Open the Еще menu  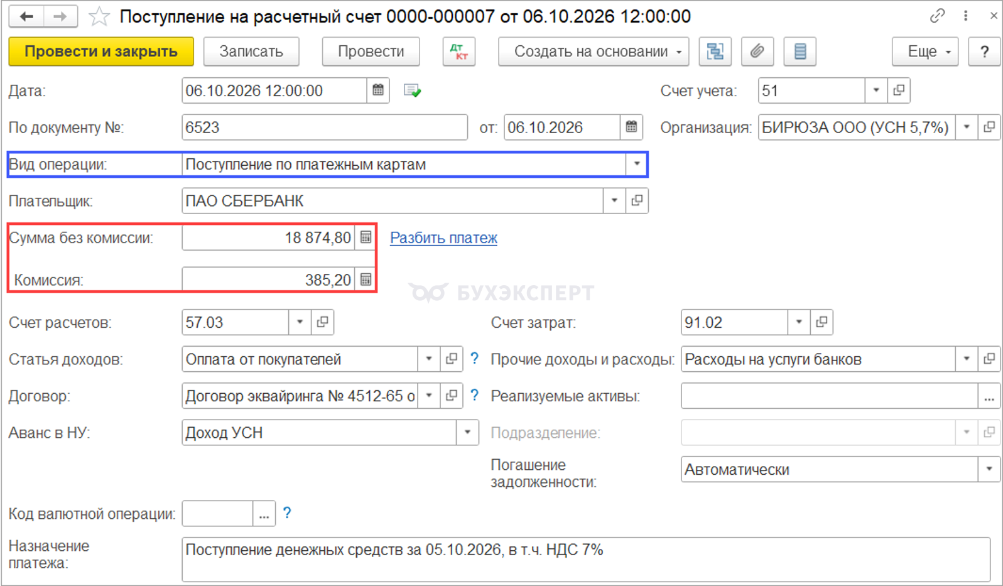point(925,52)
